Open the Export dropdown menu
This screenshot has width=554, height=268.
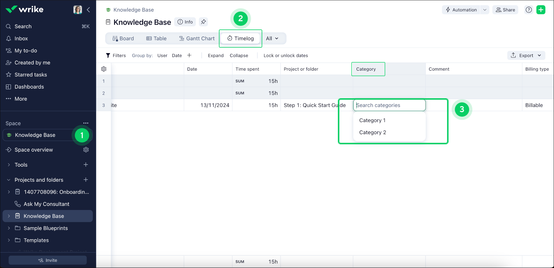coord(526,56)
